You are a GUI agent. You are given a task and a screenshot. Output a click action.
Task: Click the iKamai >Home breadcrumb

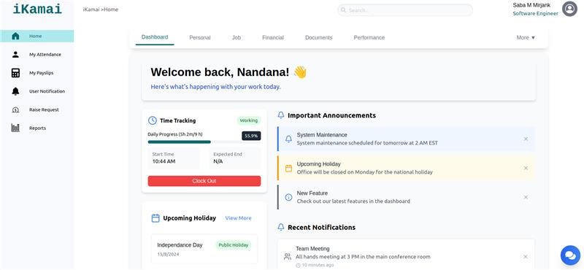coord(100,9)
